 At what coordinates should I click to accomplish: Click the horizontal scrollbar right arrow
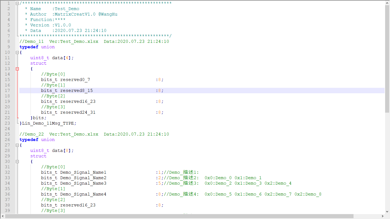(x=383, y=216)
